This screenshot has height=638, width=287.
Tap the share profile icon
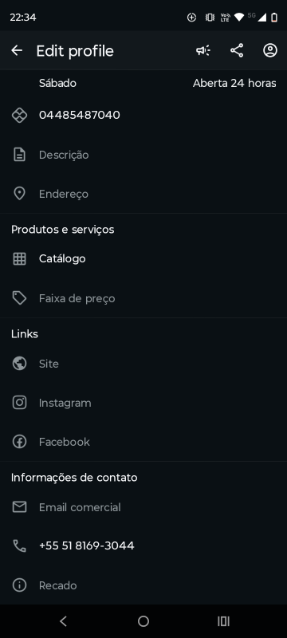click(x=237, y=50)
